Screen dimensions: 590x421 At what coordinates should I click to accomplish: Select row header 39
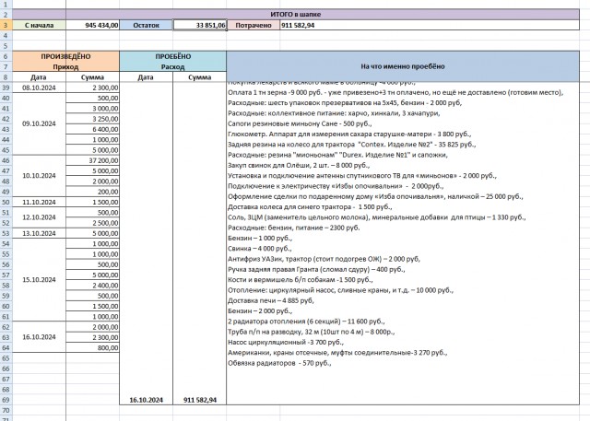click(x=6, y=88)
